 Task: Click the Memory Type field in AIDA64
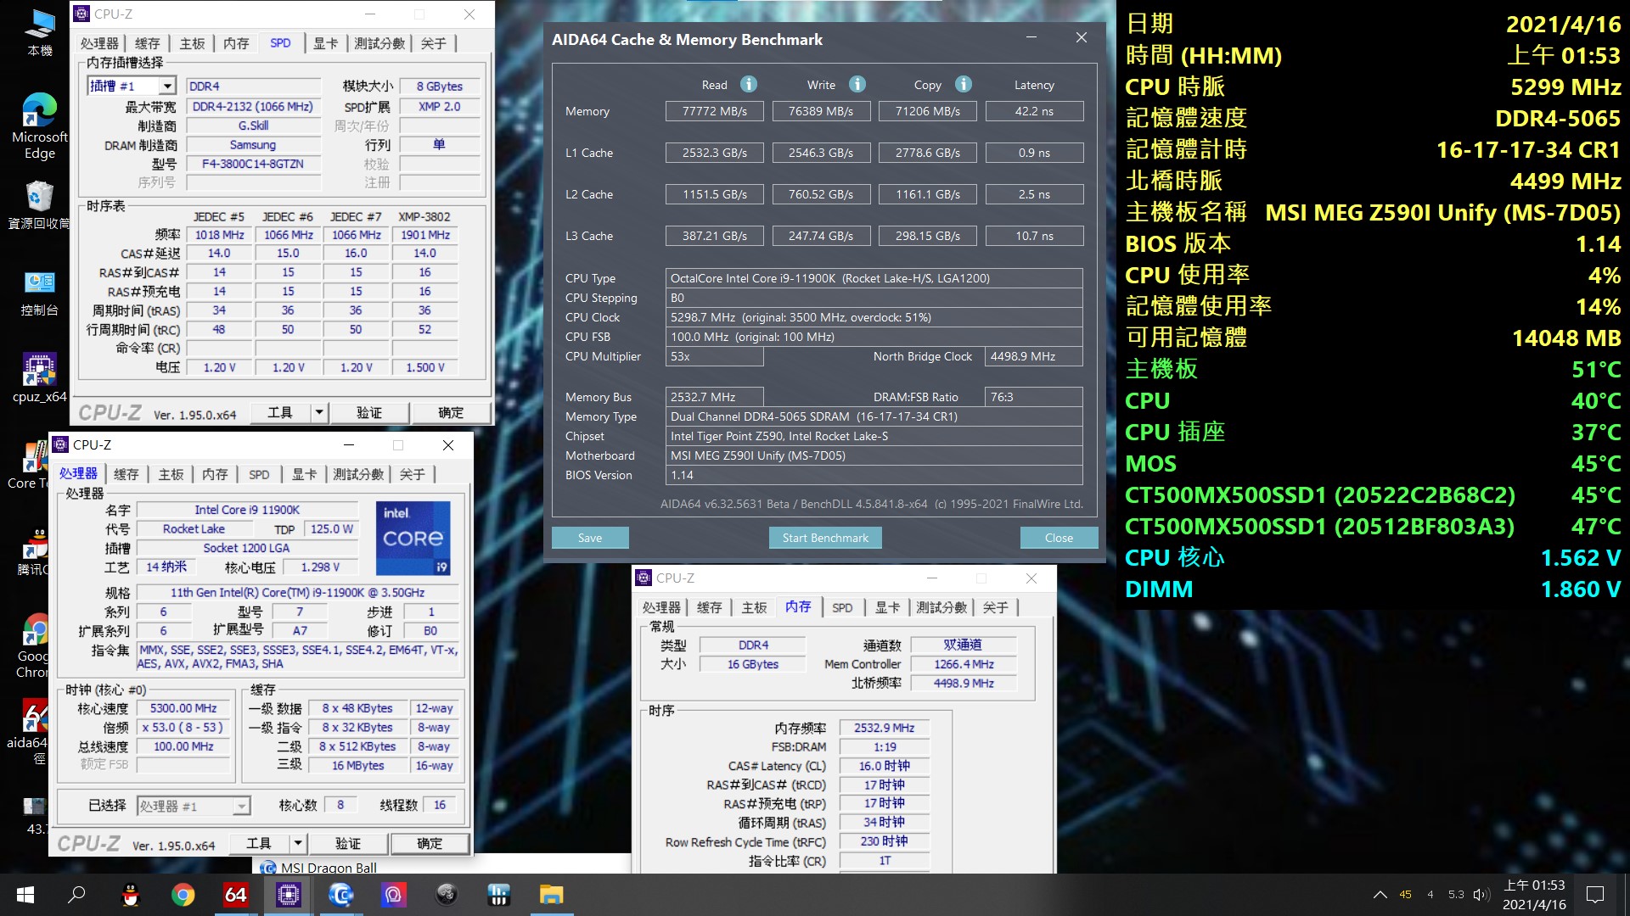[x=874, y=416]
